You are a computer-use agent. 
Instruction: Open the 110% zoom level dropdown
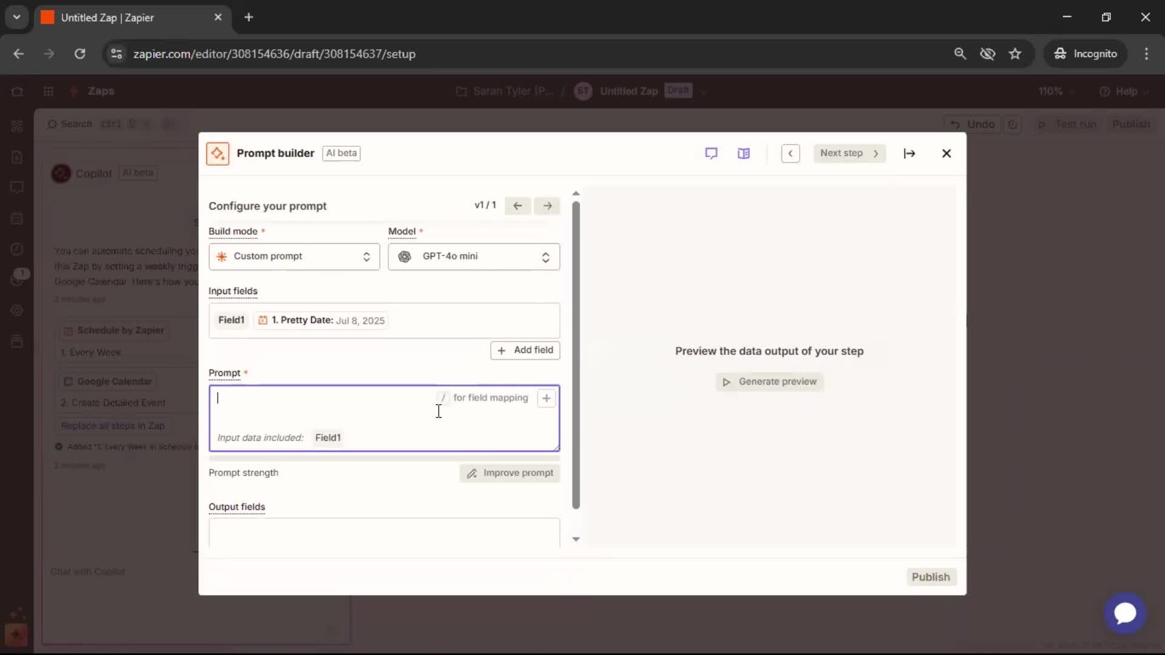(1056, 92)
